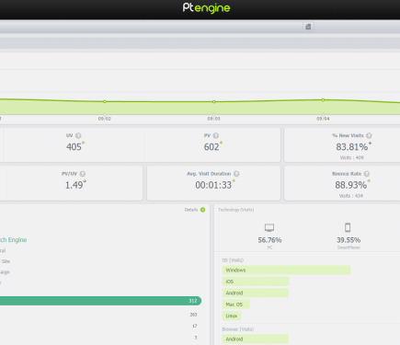Click the Ptengine logo in the header
400x345 pixels.
tap(206, 7)
